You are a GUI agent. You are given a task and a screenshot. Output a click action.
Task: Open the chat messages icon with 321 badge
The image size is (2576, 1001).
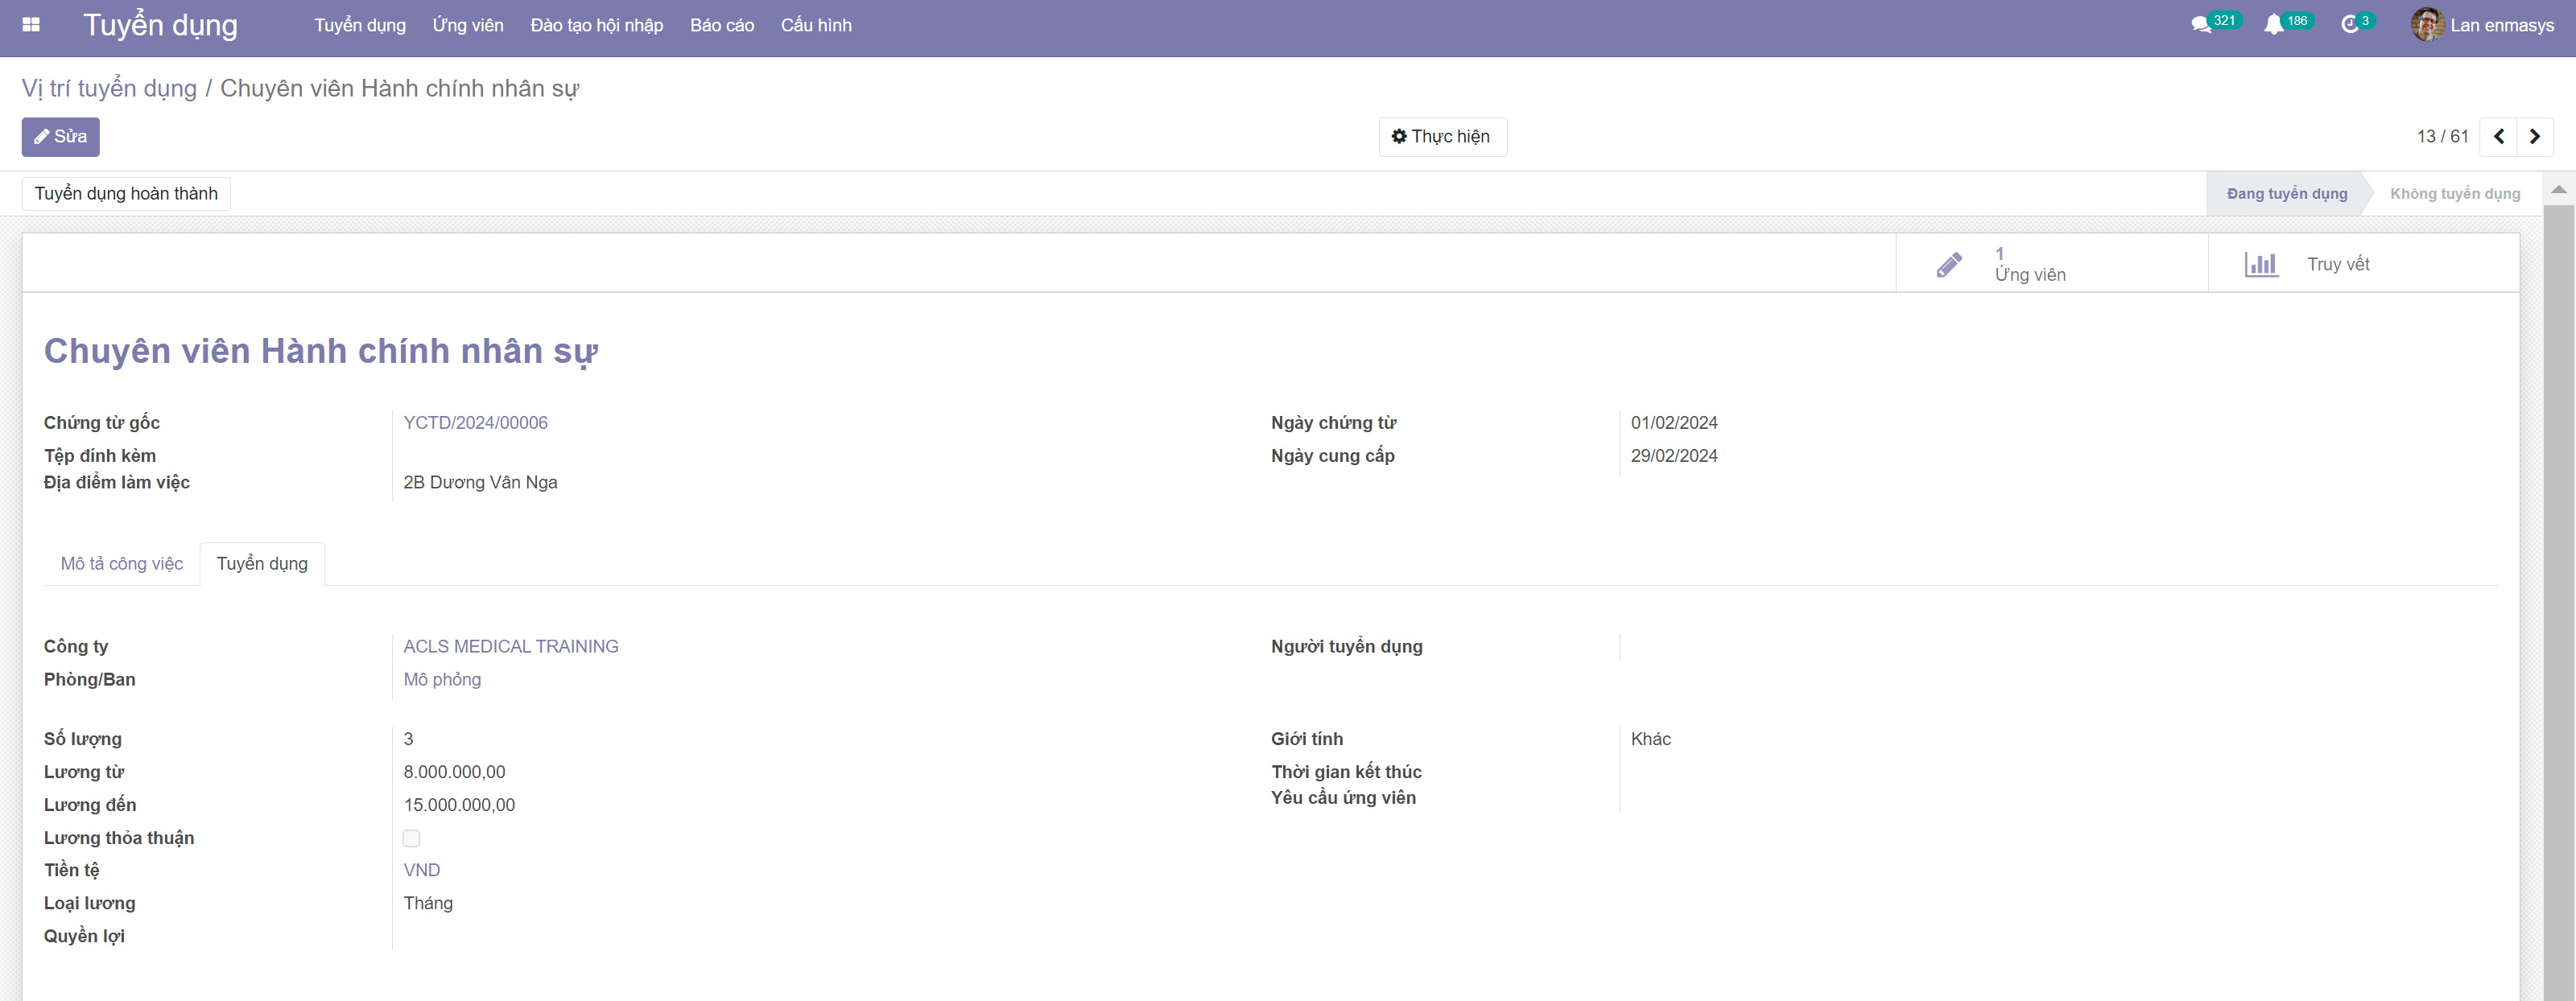click(x=2201, y=25)
